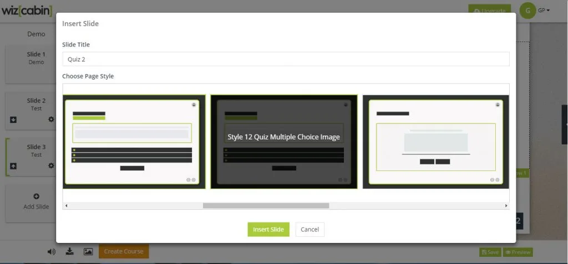Open the GP user dropdown
Viewport: 568px width, 264px height.
pyautogui.click(x=544, y=11)
